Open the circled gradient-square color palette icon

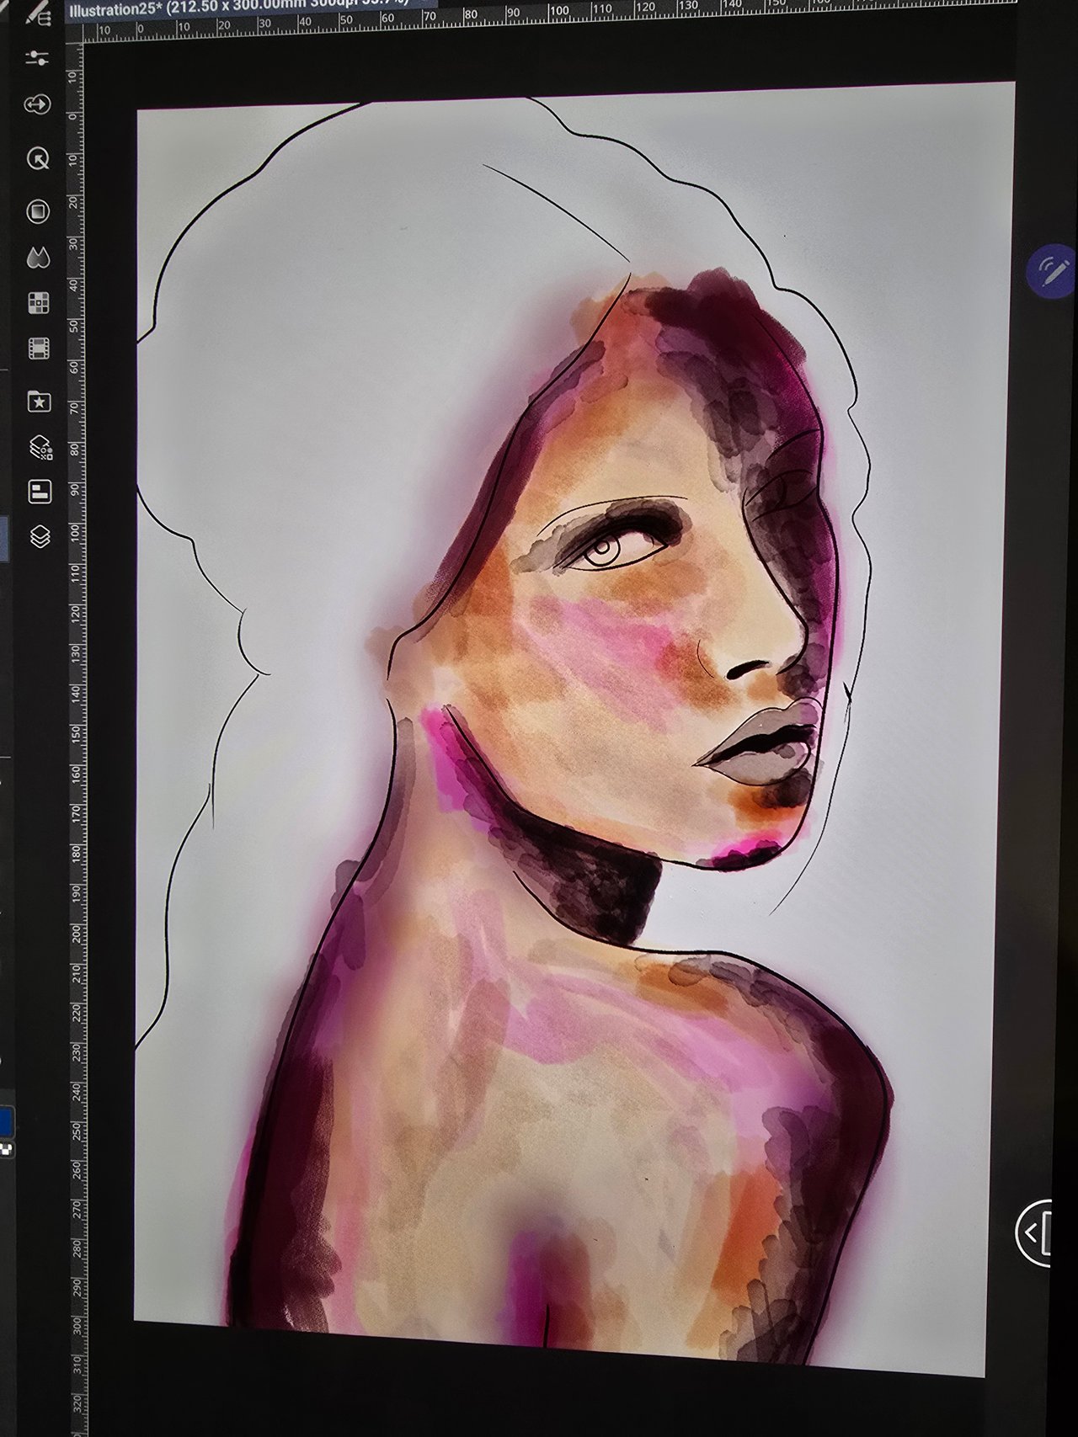tap(38, 211)
